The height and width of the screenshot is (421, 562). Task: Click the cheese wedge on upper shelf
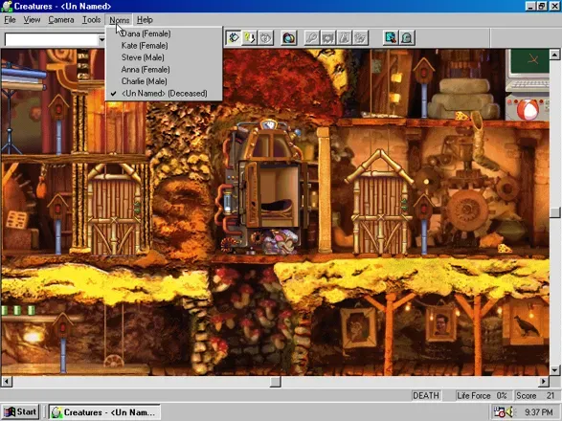(461, 116)
